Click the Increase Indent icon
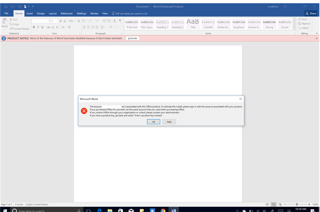Image resolution: width=320 pixels, height=212 pixels. [109, 21]
